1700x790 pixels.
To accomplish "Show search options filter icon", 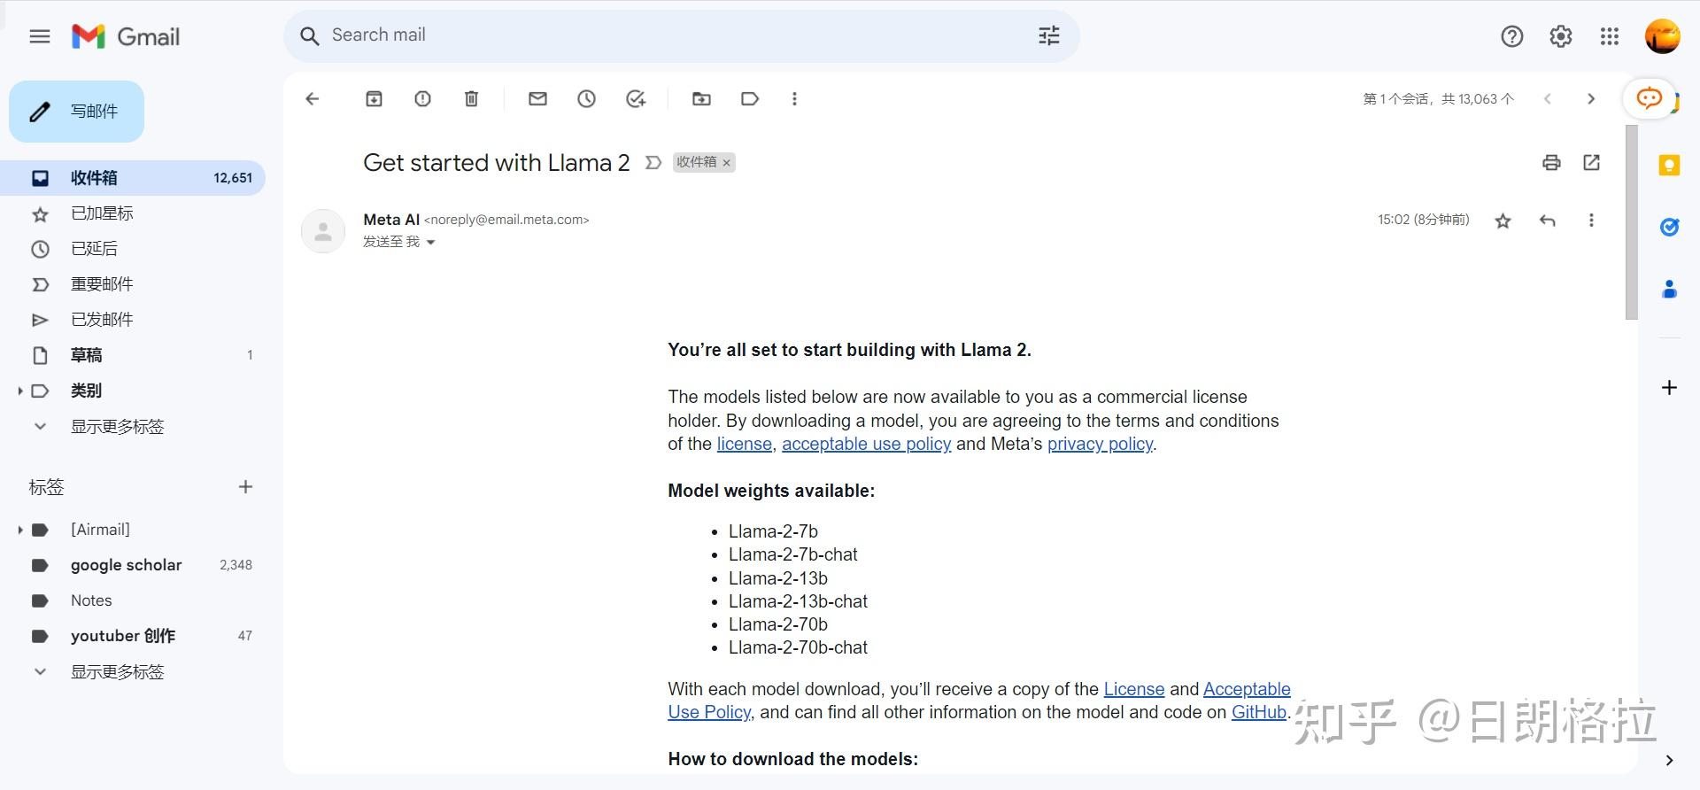I will coord(1049,35).
